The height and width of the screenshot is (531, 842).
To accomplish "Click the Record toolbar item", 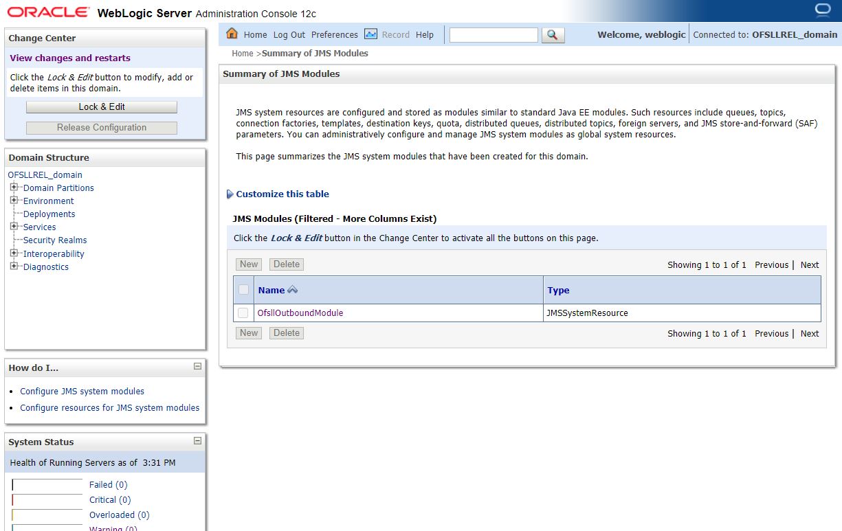I will 395,35.
